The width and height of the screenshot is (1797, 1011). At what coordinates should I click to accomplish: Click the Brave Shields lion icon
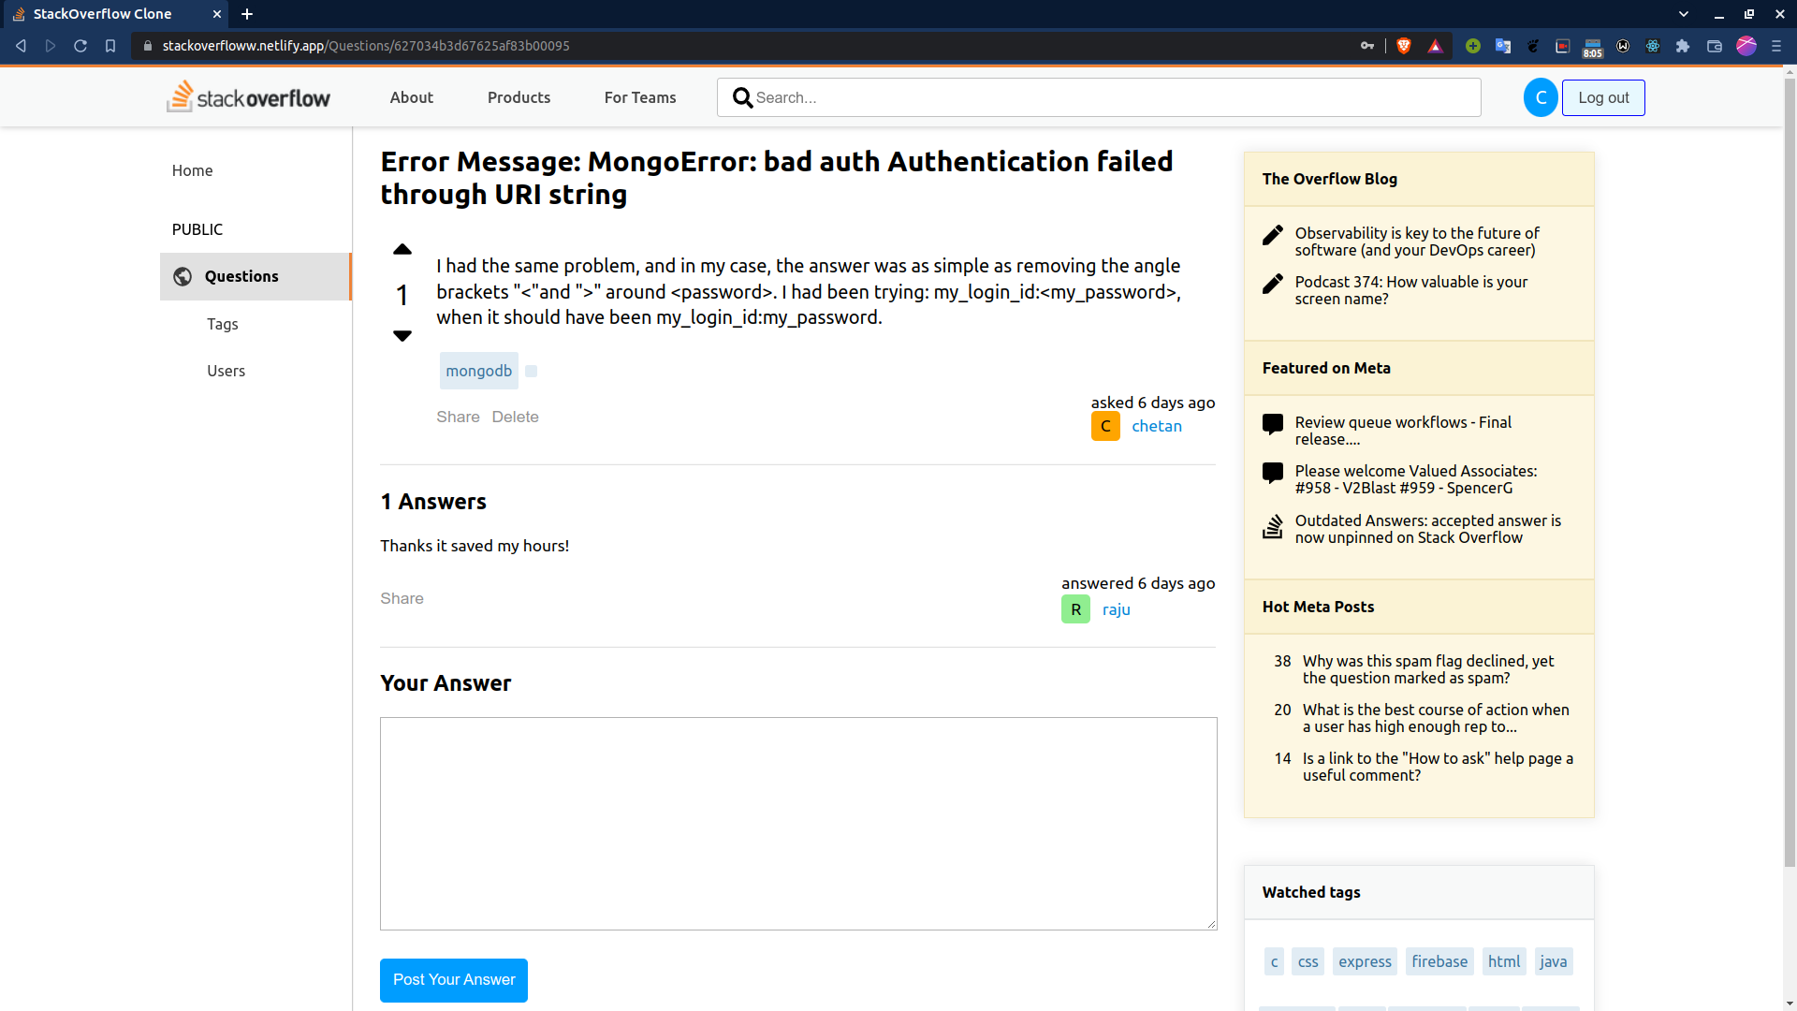(x=1403, y=46)
